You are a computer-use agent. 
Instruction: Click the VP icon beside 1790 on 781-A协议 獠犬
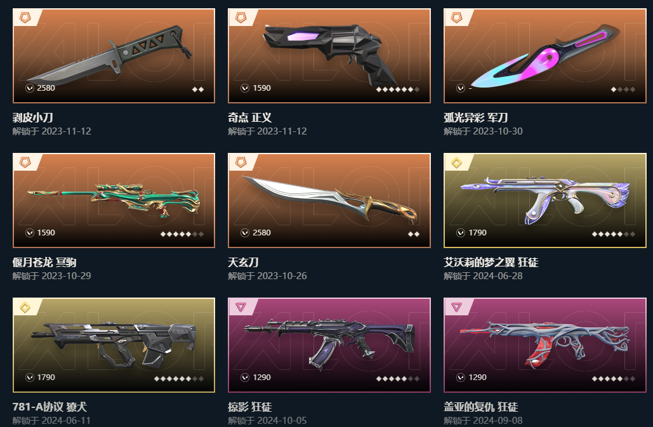[30, 378]
